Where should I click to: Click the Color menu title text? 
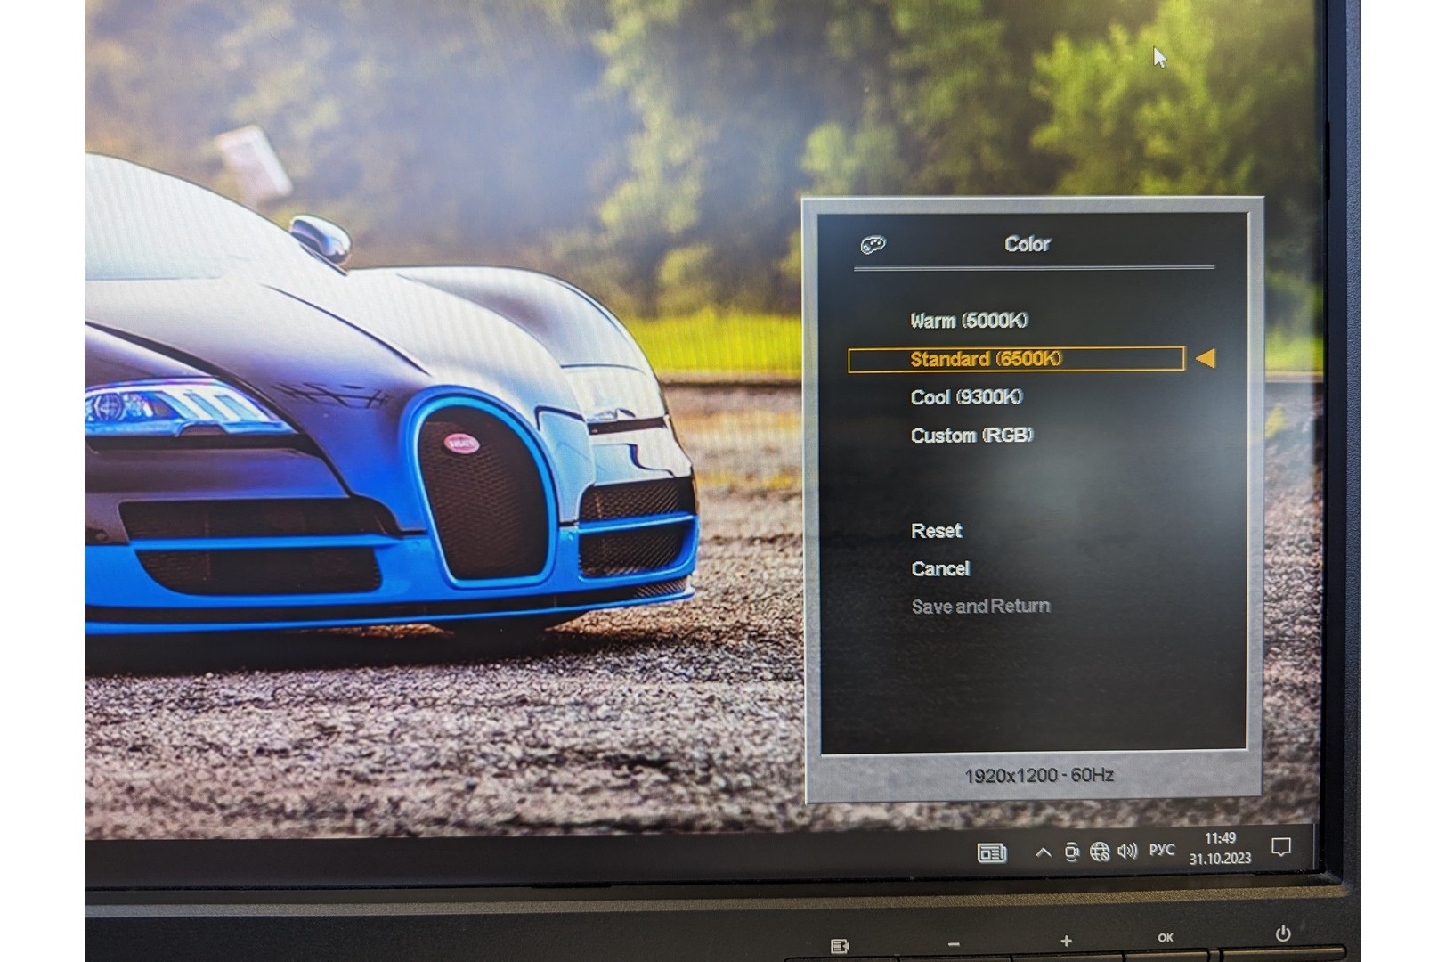(1028, 244)
